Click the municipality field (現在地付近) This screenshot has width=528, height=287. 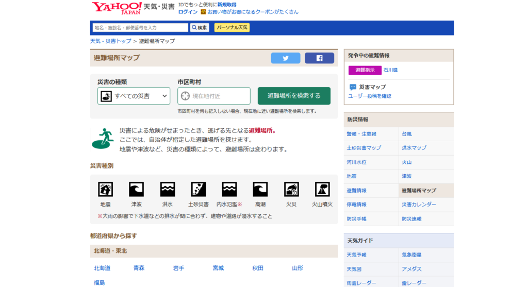pos(214,96)
